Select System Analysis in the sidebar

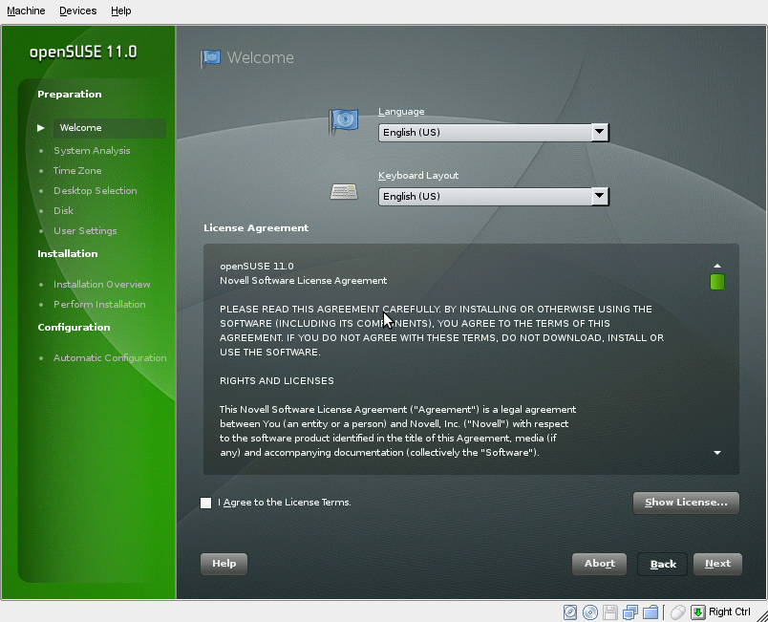(x=92, y=150)
